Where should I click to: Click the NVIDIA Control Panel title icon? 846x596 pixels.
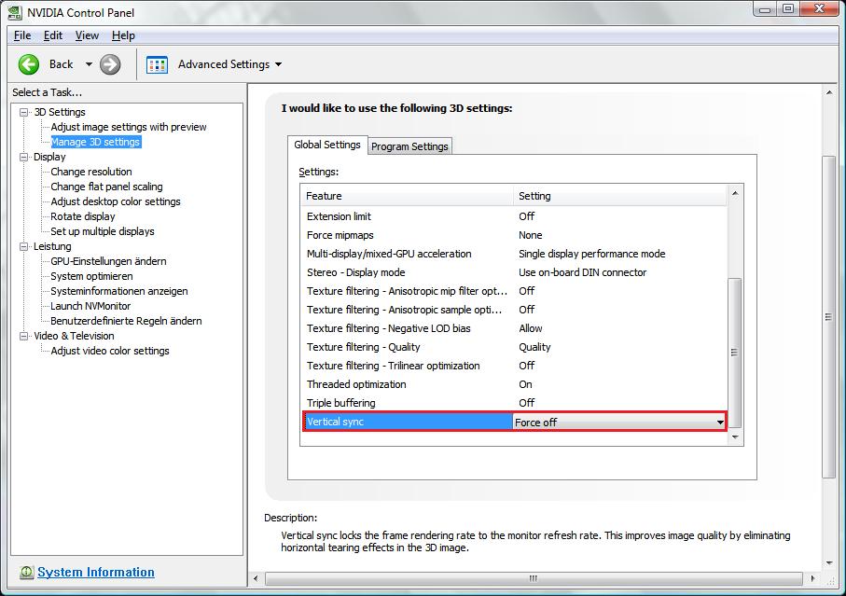15,12
